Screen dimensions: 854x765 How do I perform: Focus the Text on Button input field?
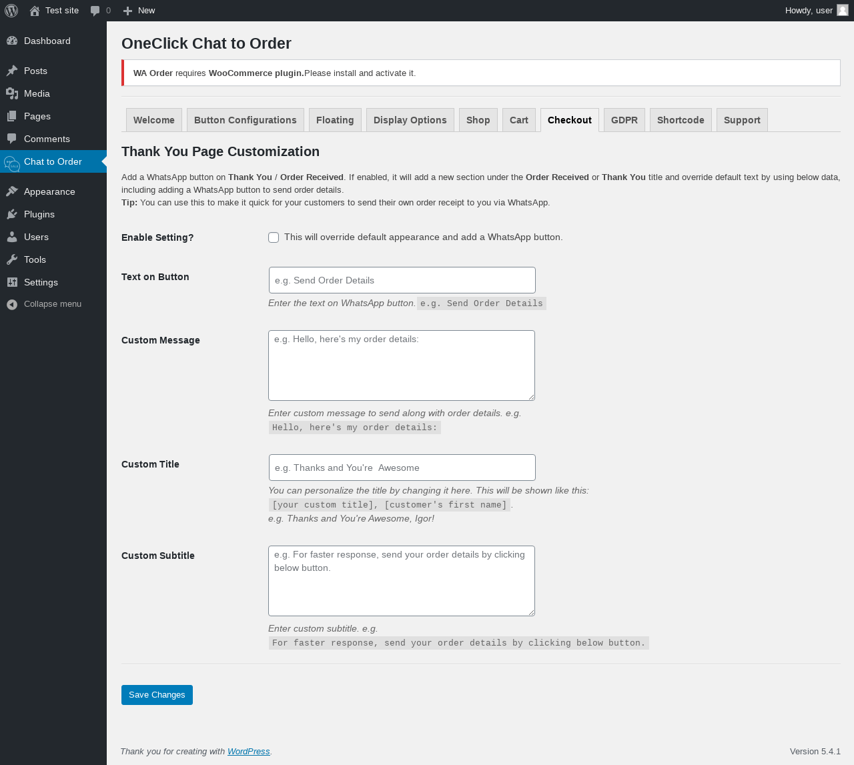(402, 280)
